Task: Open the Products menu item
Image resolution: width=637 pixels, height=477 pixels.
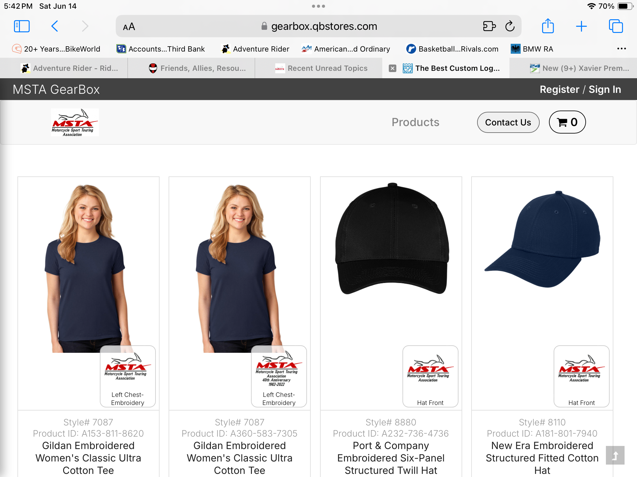Action: (415, 122)
